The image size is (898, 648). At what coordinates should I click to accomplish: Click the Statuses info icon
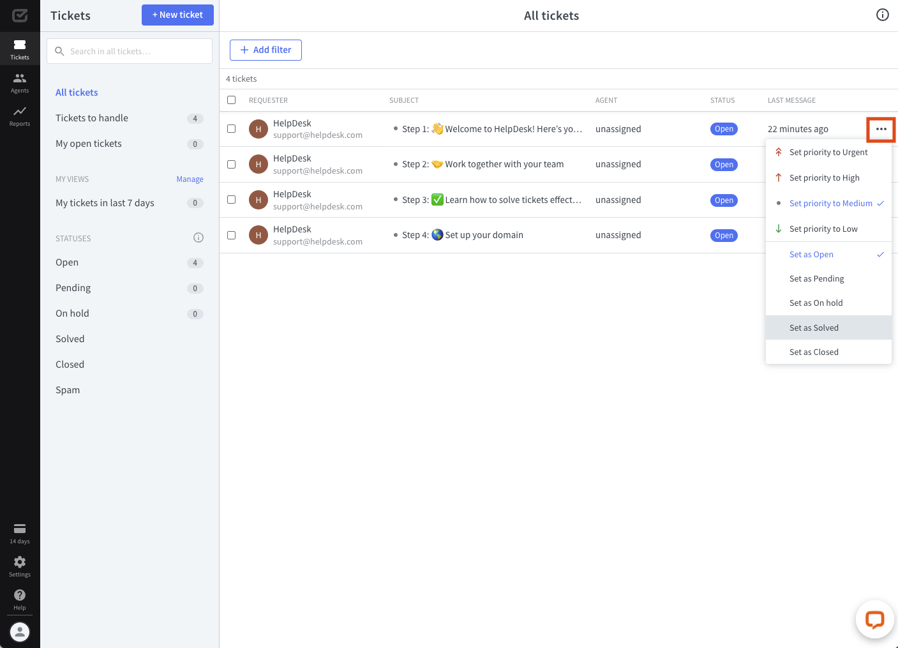(198, 237)
